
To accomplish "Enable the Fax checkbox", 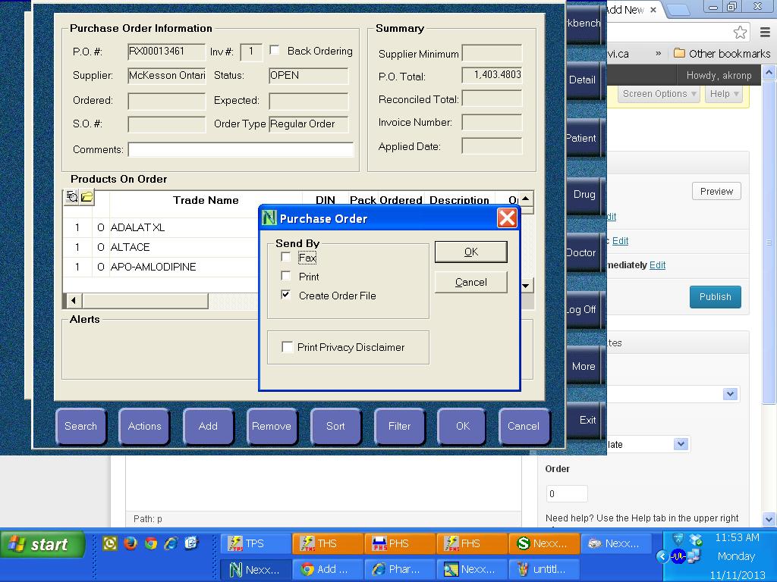I will [x=286, y=258].
